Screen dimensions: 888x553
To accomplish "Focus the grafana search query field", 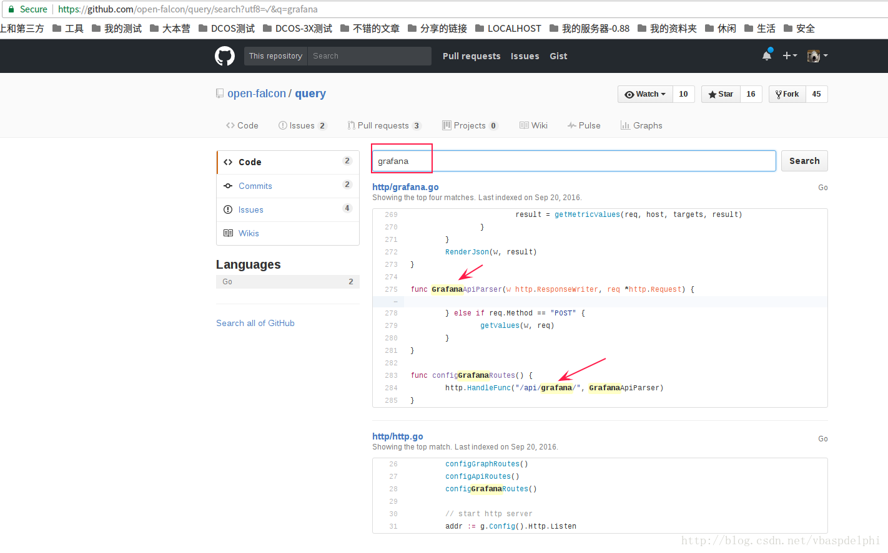I will (x=574, y=161).
